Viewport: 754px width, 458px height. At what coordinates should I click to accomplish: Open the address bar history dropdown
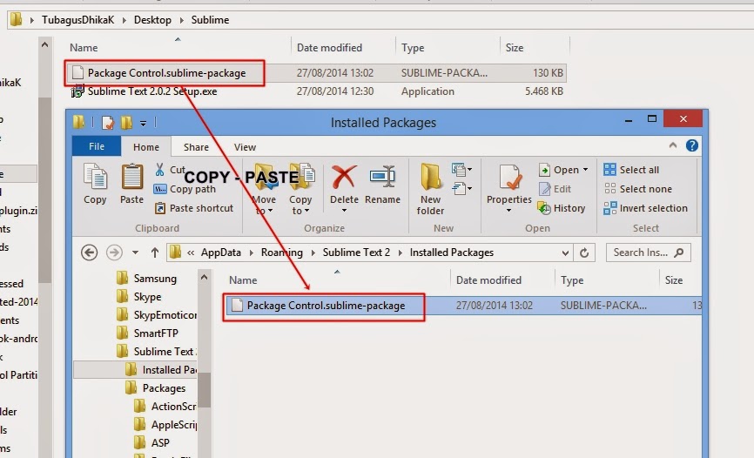tap(565, 253)
